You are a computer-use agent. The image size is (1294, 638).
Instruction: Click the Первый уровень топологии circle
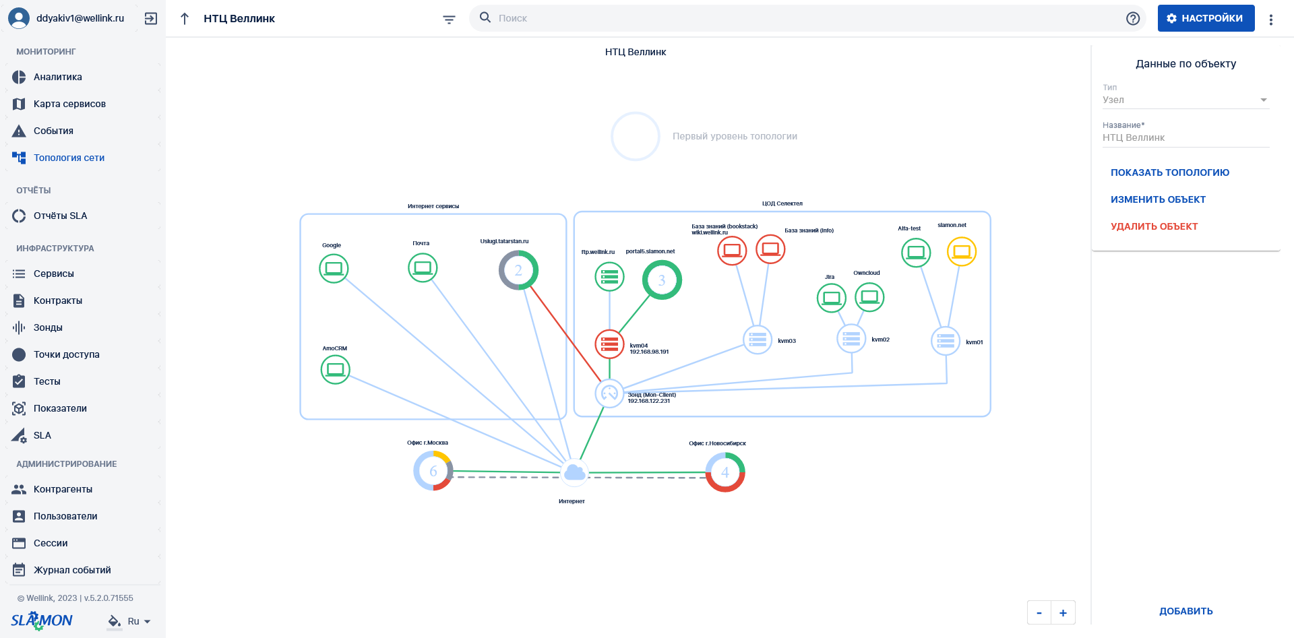pyautogui.click(x=635, y=137)
